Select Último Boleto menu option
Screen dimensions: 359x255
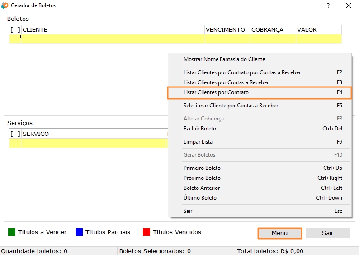[200, 198]
